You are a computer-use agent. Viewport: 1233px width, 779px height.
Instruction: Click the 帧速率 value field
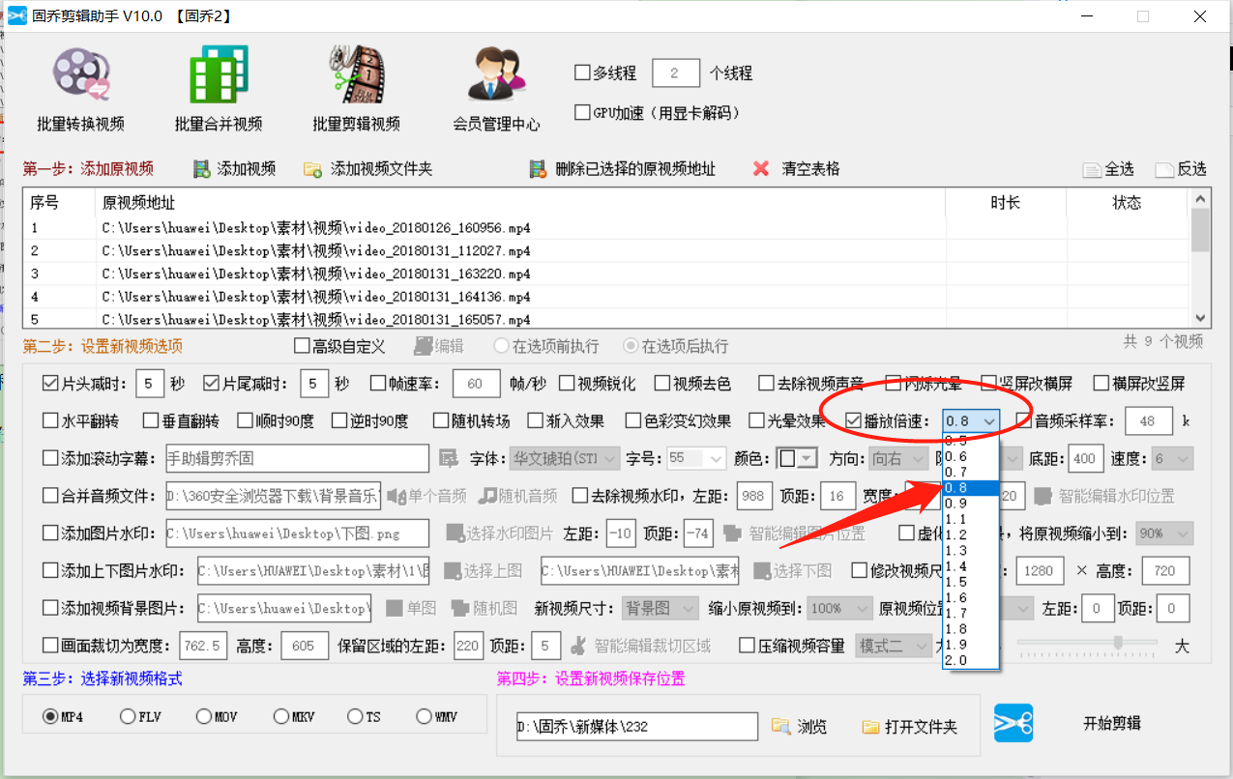point(476,384)
